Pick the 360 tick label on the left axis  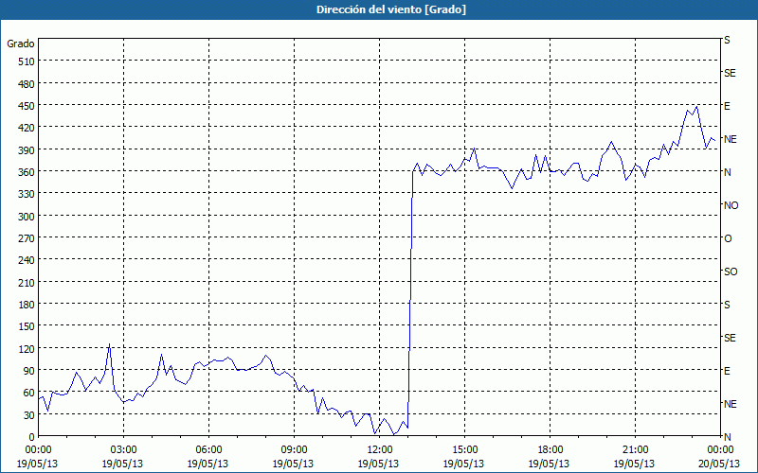click(x=27, y=172)
